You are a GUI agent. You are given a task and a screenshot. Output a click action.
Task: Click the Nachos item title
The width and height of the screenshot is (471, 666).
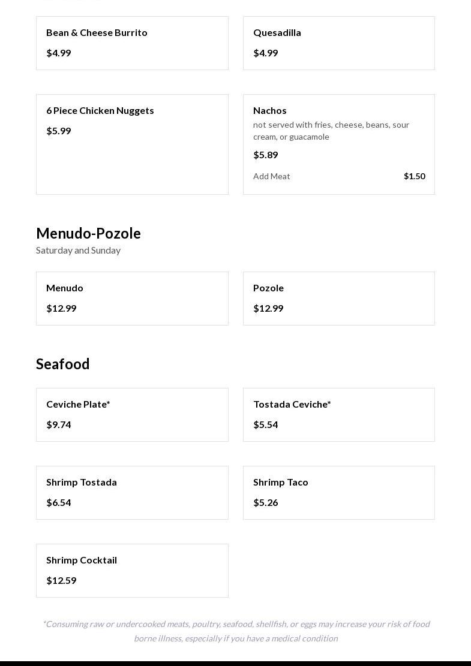(270, 110)
